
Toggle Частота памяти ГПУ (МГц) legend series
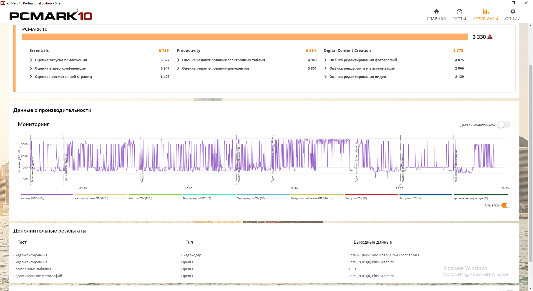[x=101, y=197]
